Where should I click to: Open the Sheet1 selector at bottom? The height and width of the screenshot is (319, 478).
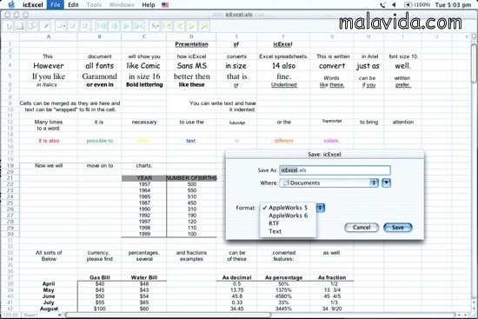click(42, 315)
